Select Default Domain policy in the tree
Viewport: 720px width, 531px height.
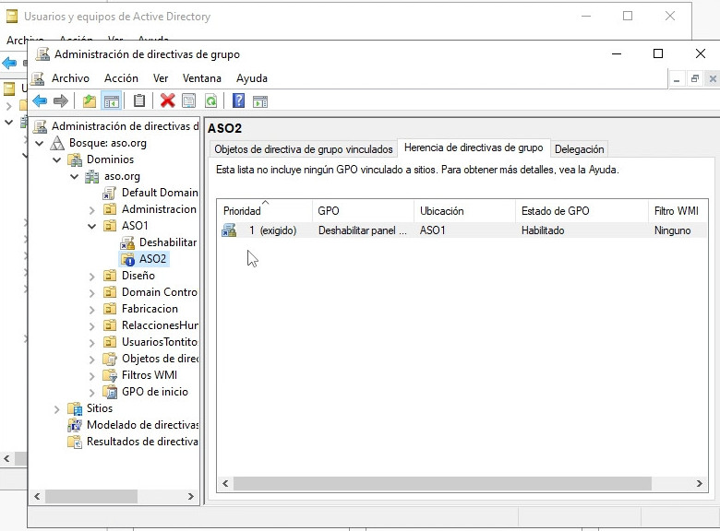click(x=159, y=193)
